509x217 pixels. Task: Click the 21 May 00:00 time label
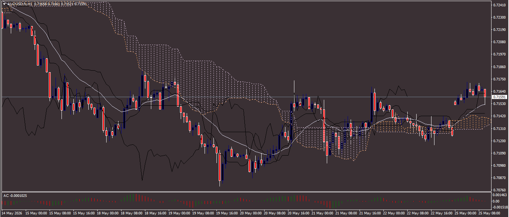(322, 214)
